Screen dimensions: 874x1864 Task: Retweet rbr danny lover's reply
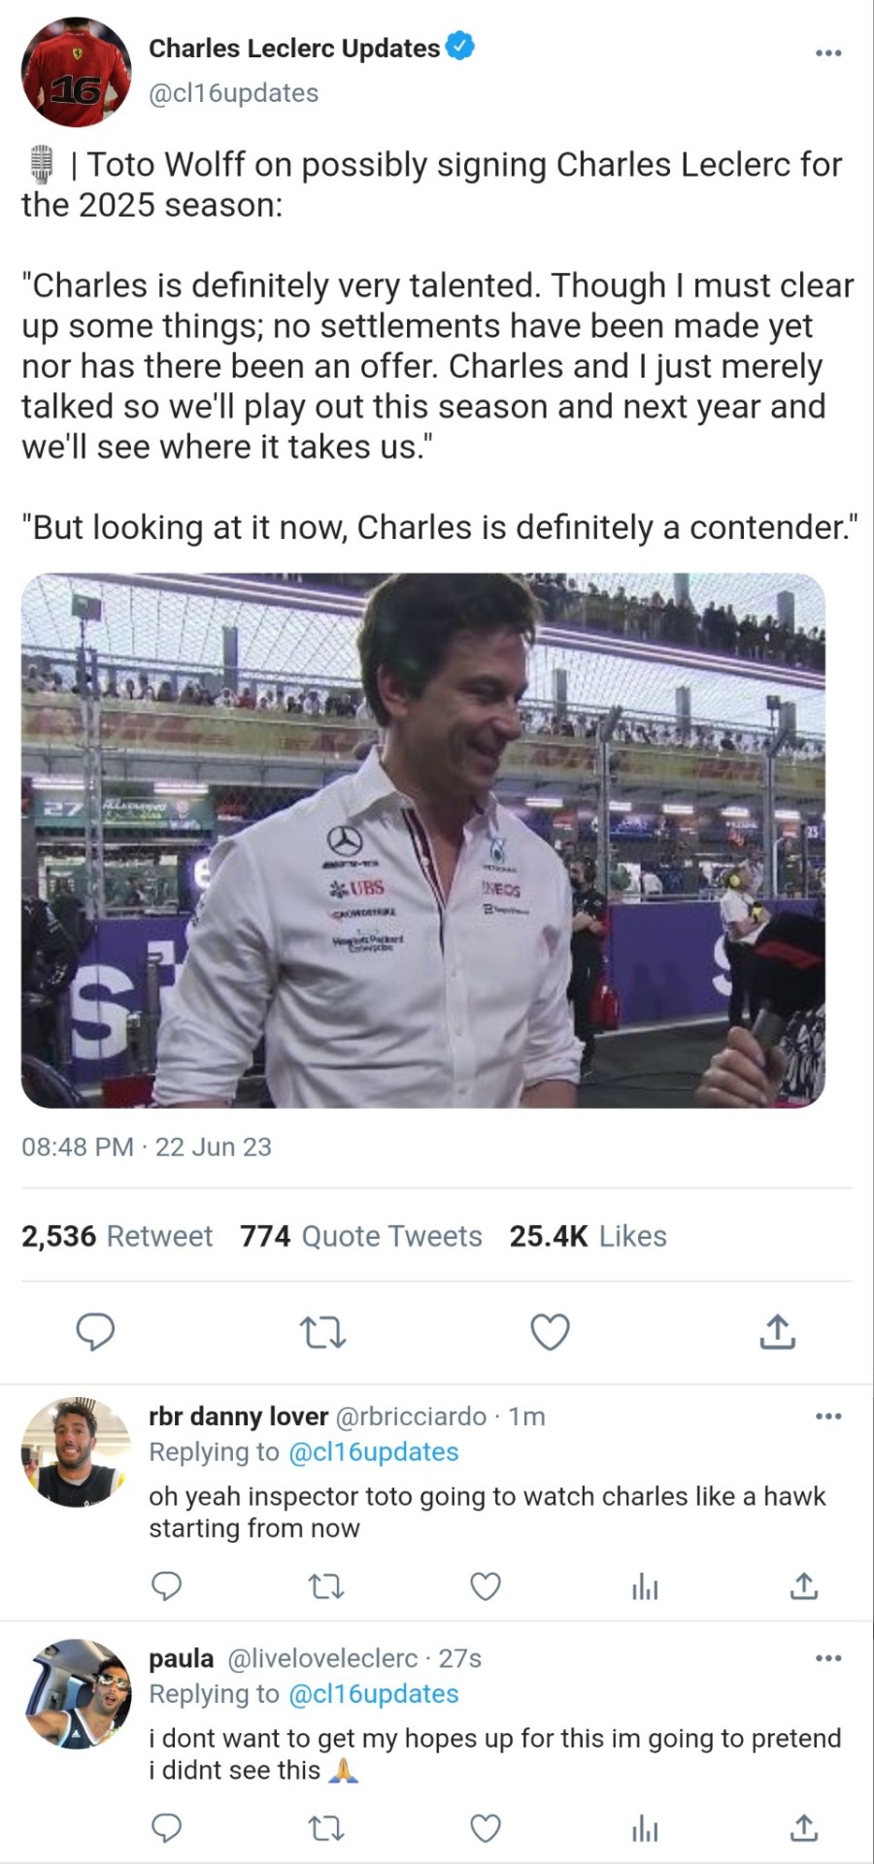click(x=325, y=1586)
